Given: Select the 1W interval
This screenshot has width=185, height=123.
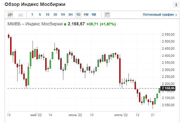Looking at the screenshot, I should (x=86, y=15).
